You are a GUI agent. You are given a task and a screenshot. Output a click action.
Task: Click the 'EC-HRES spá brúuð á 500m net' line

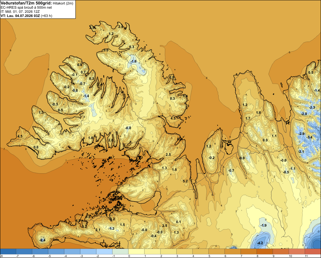point(26,7)
